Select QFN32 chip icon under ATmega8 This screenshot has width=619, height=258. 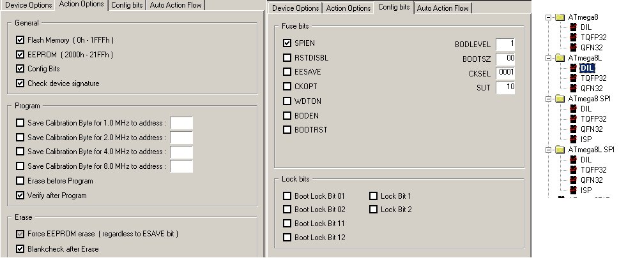(x=573, y=48)
